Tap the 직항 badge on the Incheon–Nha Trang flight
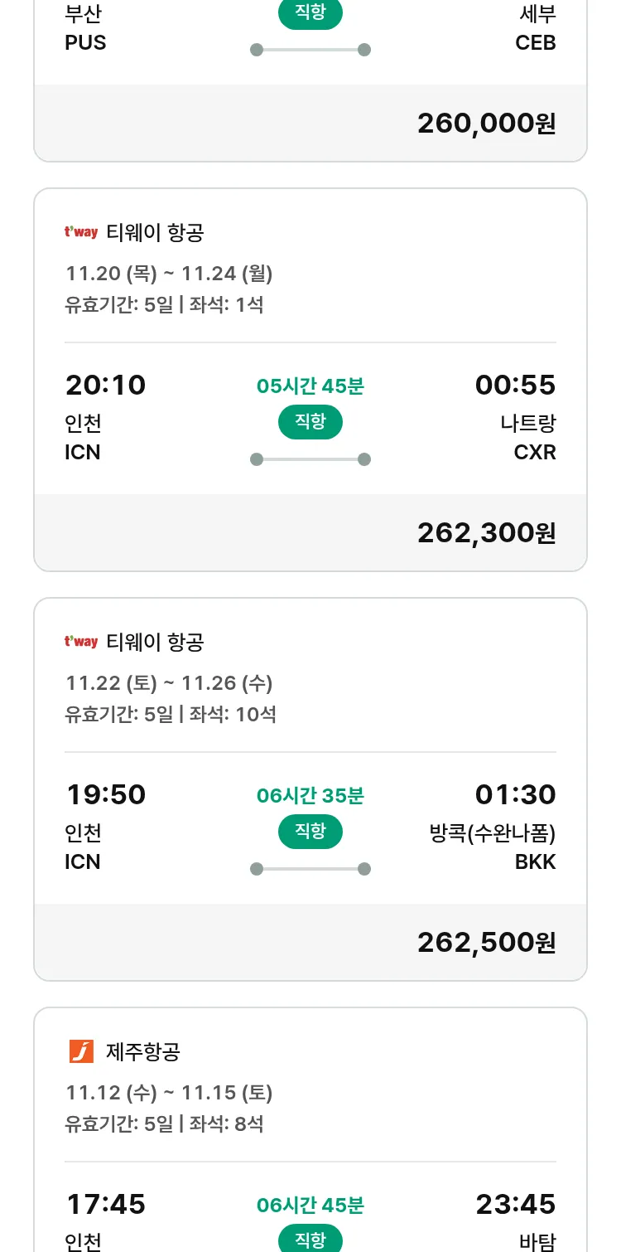This screenshot has width=621, height=1252. coord(310,422)
